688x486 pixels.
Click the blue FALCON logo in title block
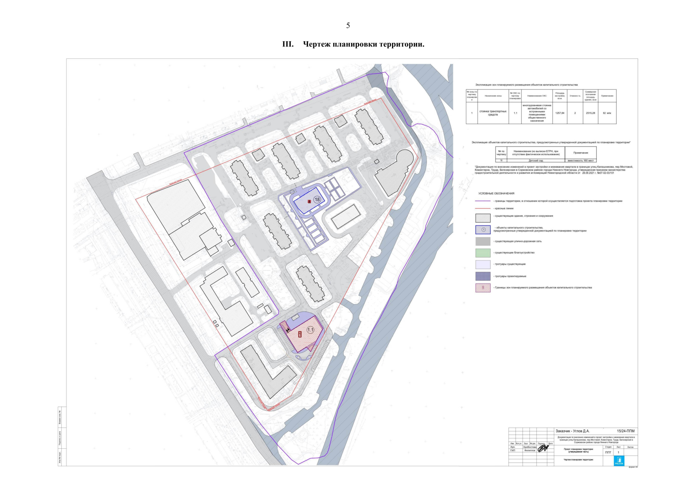pyautogui.click(x=619, y=460)
